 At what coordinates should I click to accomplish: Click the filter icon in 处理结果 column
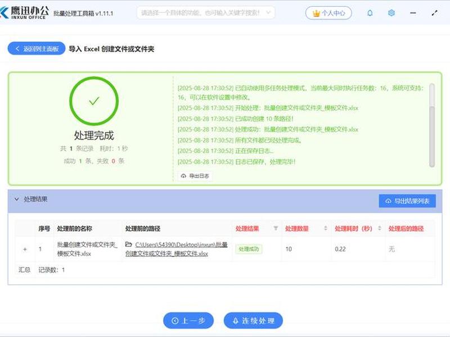[276, 228]
